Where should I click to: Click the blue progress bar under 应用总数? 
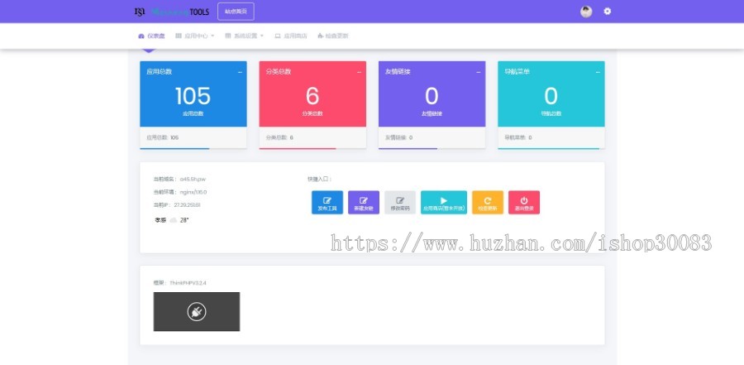tap(174, 148)
